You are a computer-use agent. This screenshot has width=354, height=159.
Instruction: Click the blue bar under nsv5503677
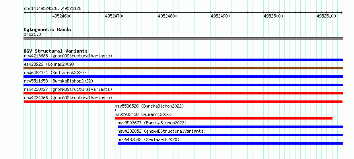point(230,127)
